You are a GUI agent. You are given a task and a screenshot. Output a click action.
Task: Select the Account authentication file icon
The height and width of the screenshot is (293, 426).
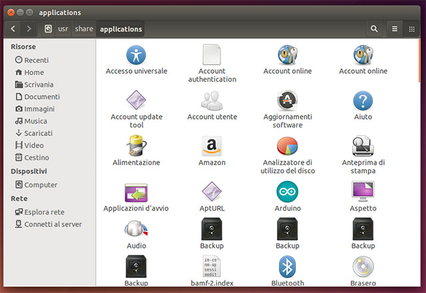click(x=212, y=54)
